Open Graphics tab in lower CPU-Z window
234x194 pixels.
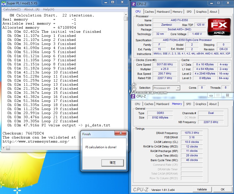tap(201, 104)
